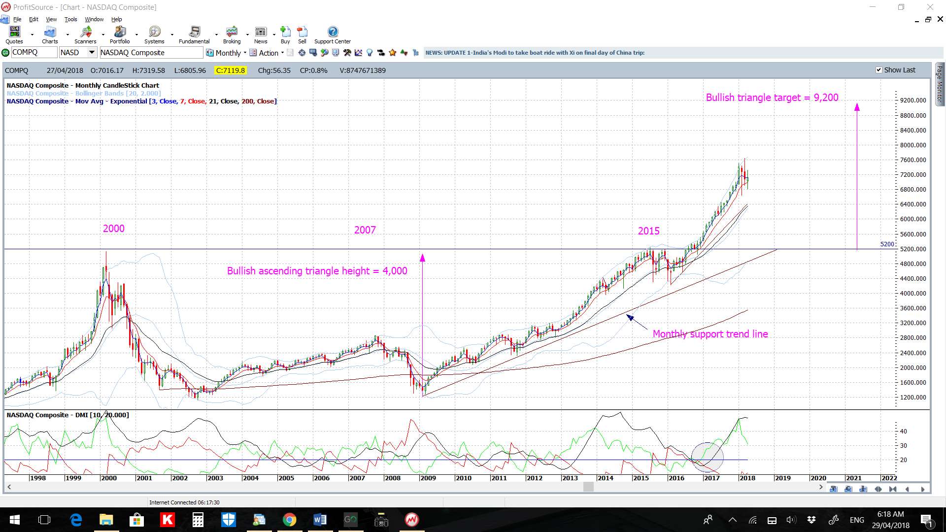Click the indicators line-chart icon
946x532 pixels.
(x=358, y=53)
